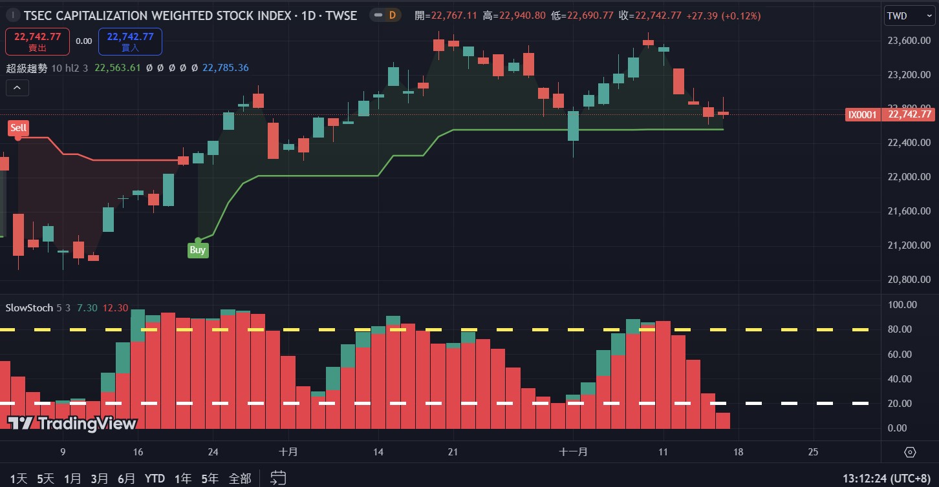Select the 全部 time range
The height and width of the screenshot is (487, 939).
[x=240, y=479]
